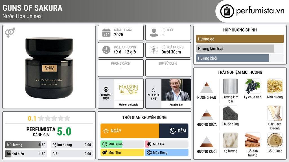Click the Perfumista đánh giá label
The height and width of the screenshot is (162, 289).
coord(41,132)
